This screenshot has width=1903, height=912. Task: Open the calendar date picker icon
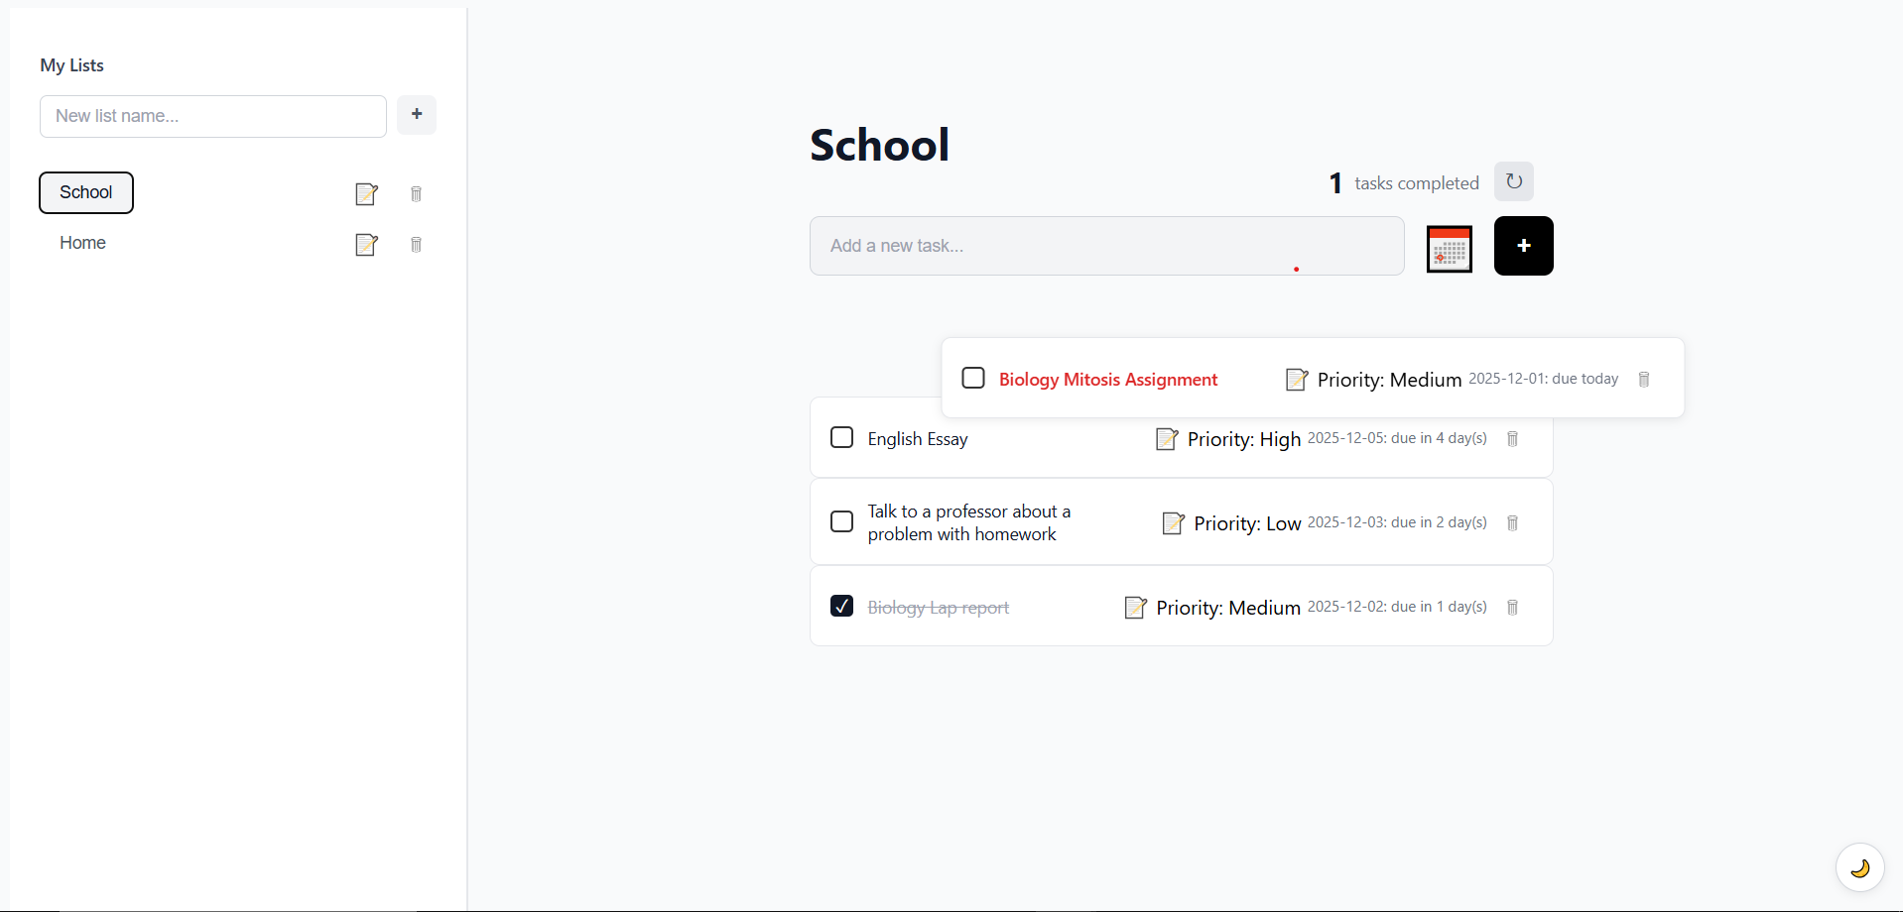(x=1450, y=249)
